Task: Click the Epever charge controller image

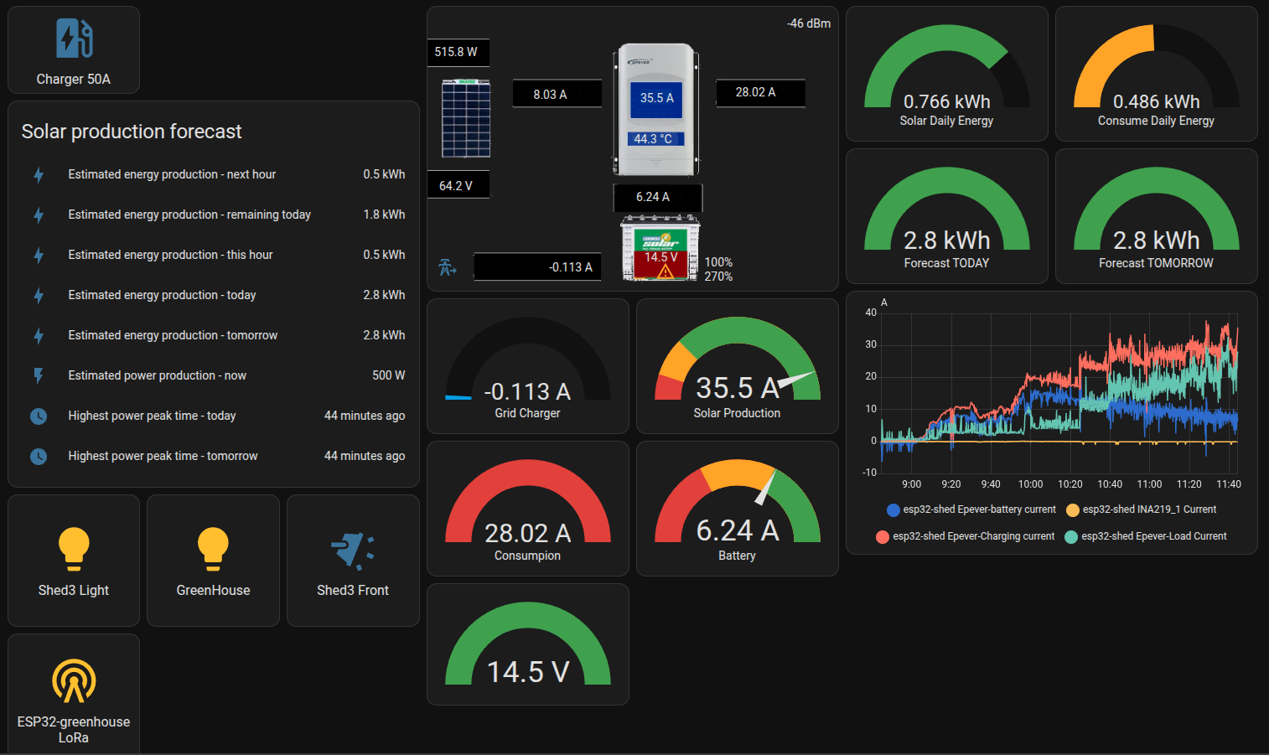Action: click(x=656, y=110)
